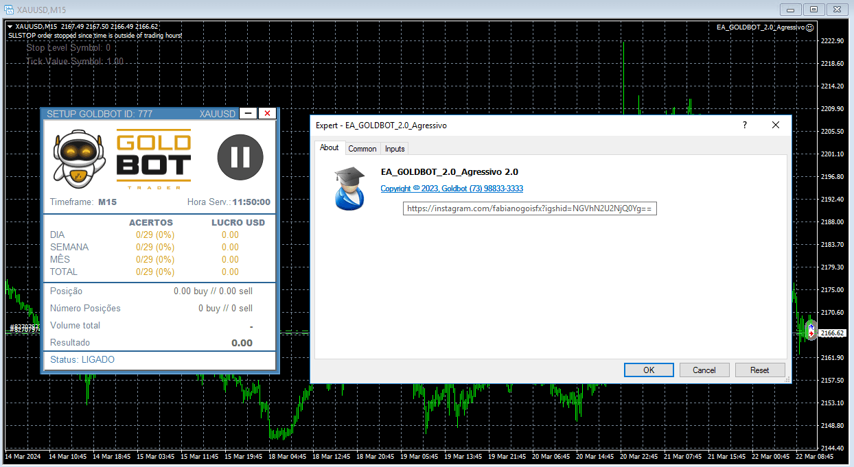The width and height of the screenshot is (854, 467).
Task: Click the graduate expert advisor icon
Action: 349,188
